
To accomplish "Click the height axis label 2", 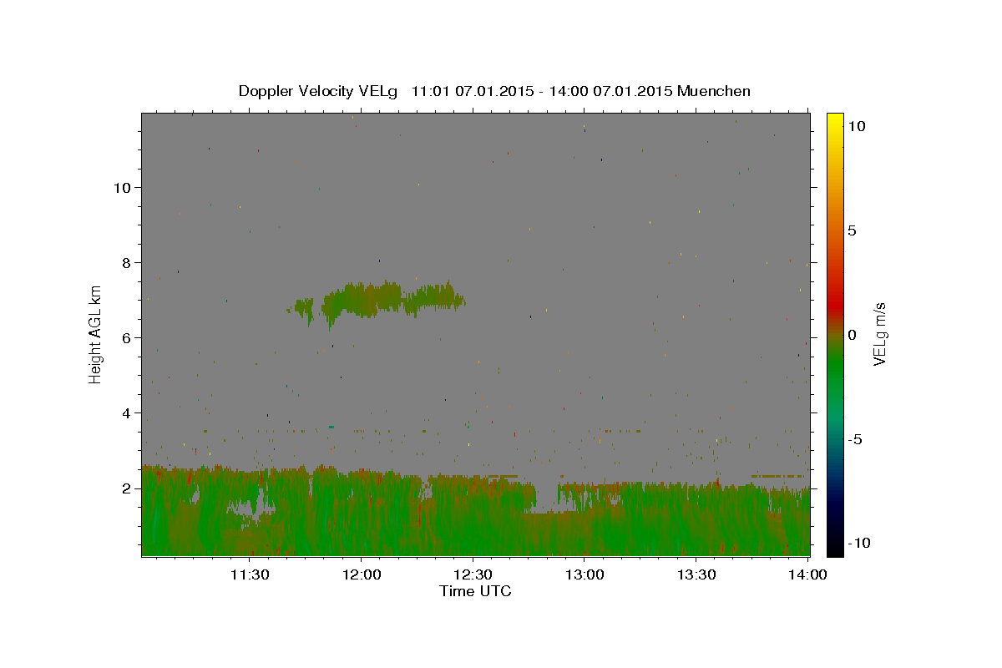I will (x=128, y=488).
